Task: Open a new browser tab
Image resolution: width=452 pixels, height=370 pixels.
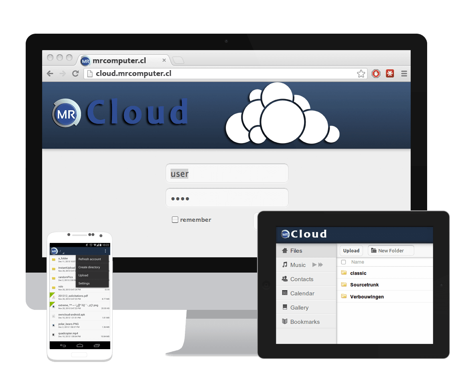Action: (178, 60)
